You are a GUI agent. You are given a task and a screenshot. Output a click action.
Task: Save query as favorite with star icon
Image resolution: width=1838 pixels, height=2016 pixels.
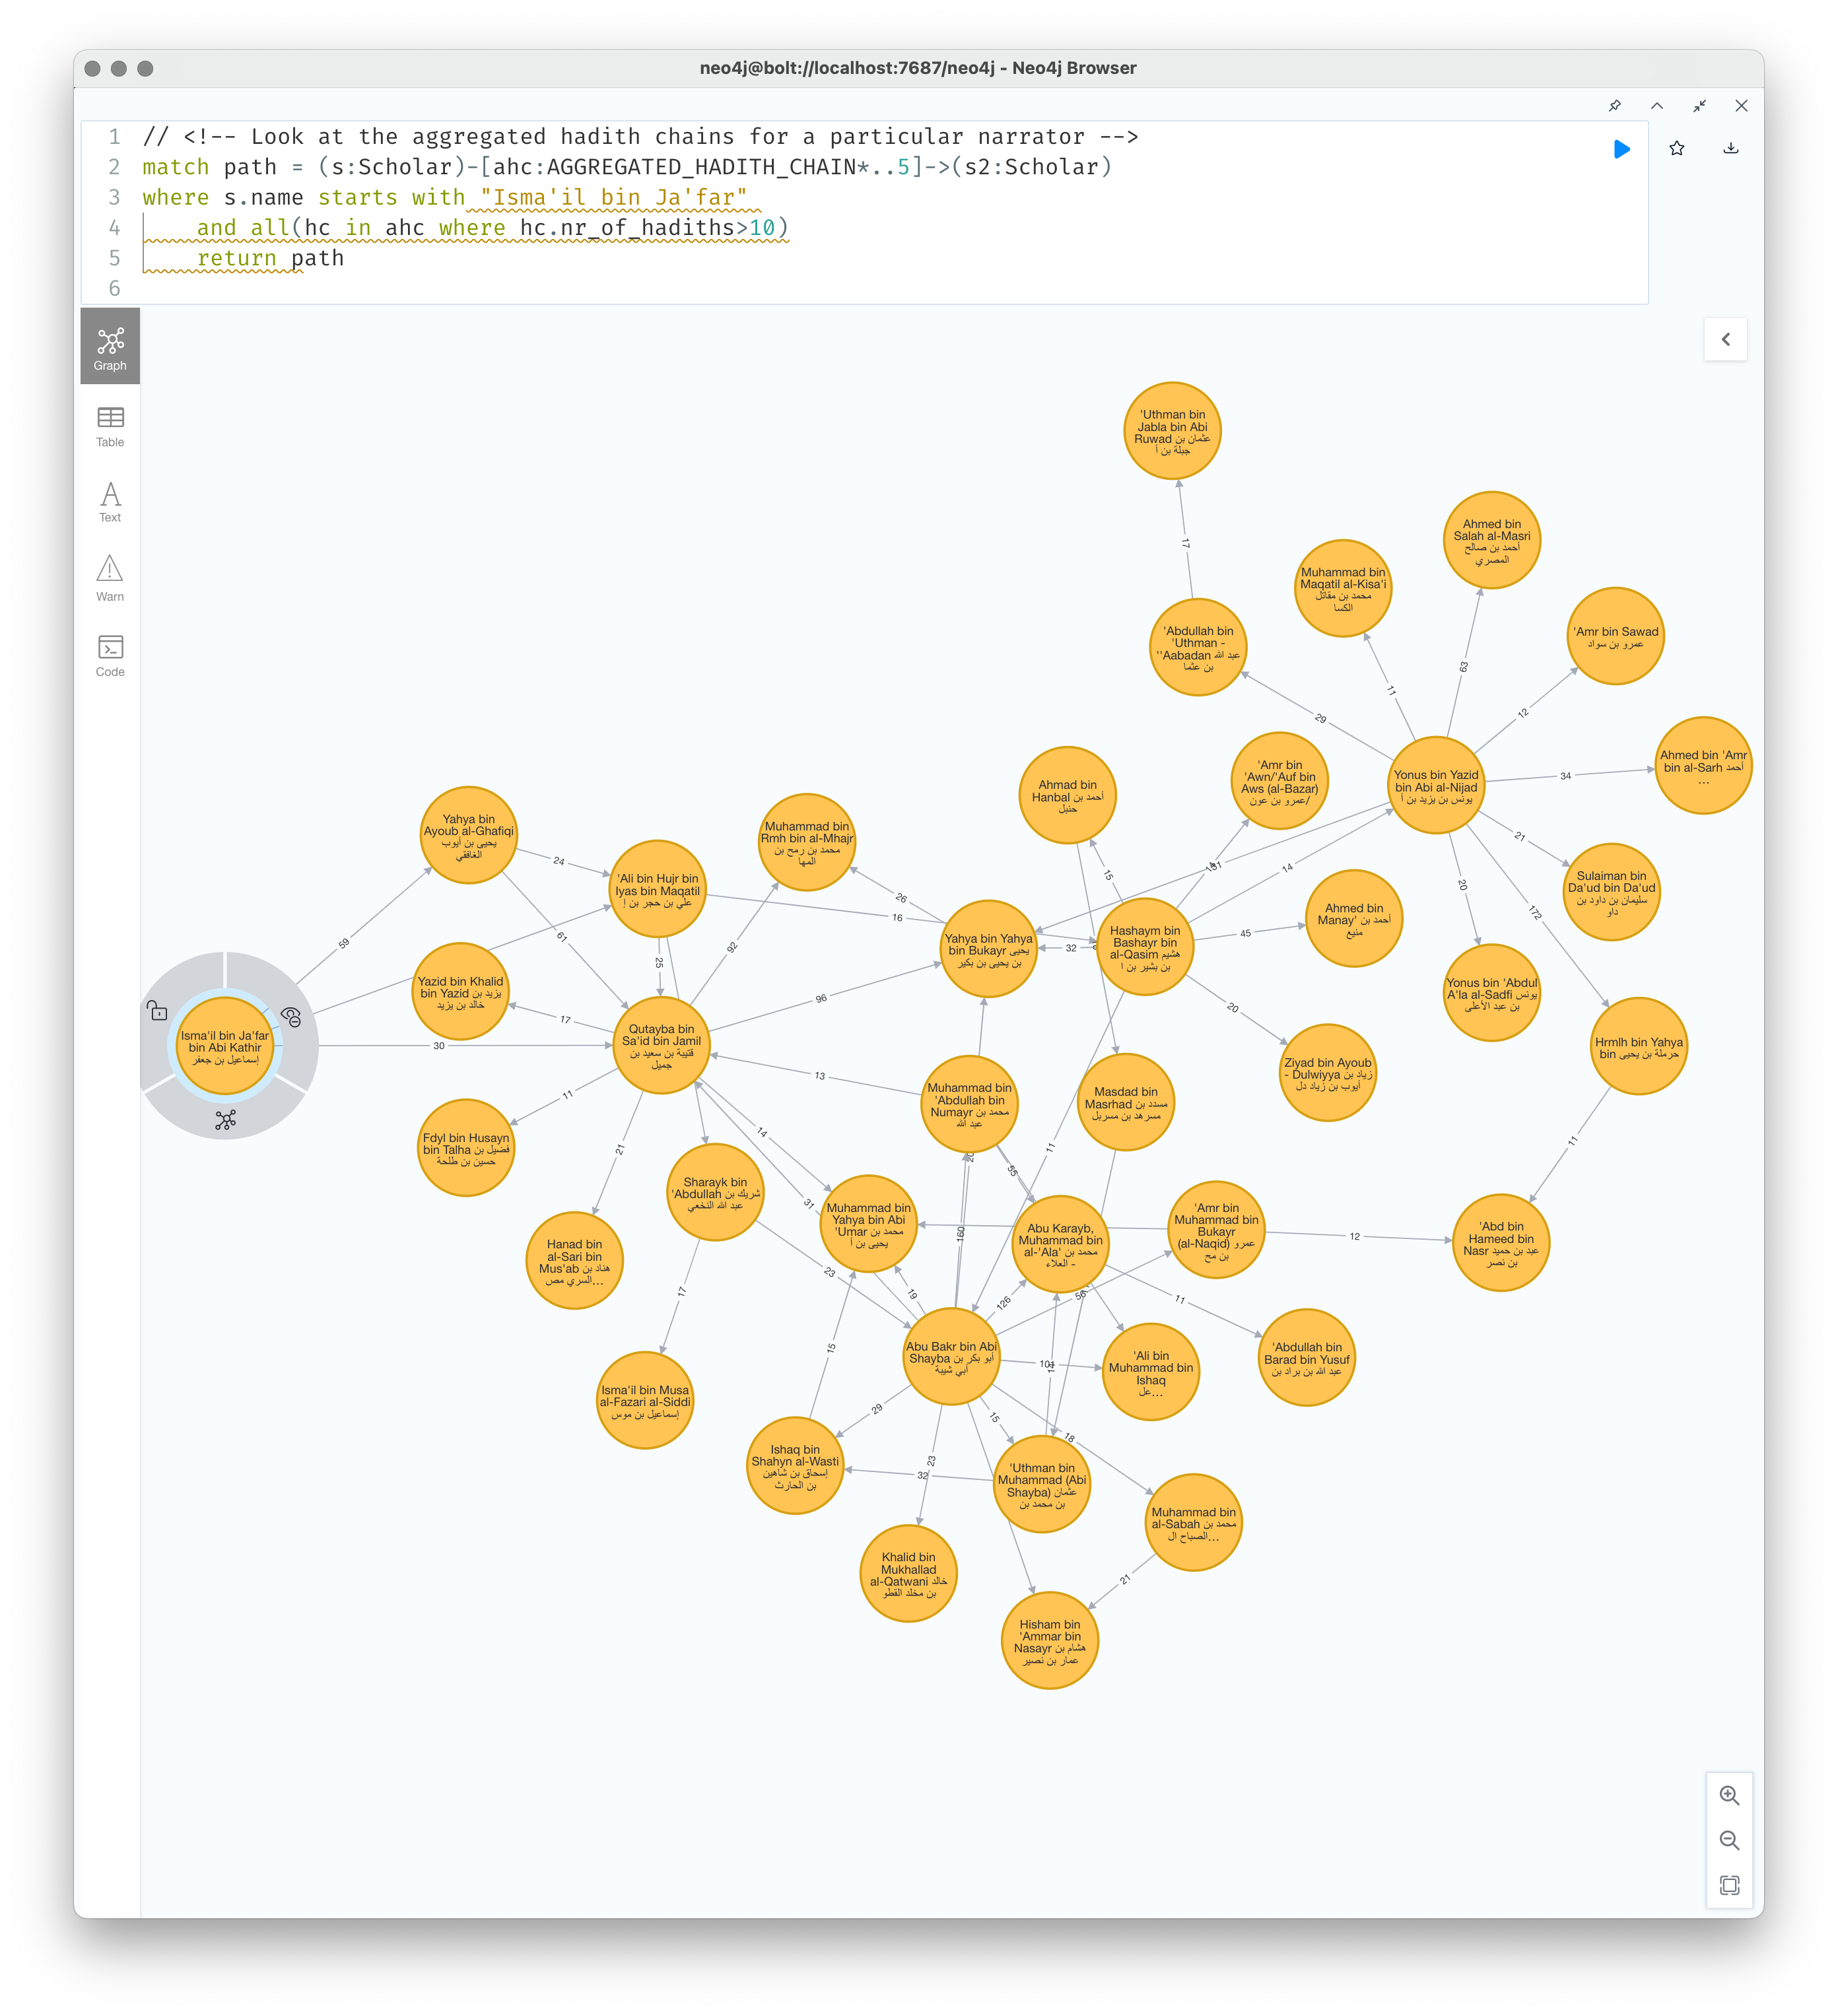[x=1677, y=149]
